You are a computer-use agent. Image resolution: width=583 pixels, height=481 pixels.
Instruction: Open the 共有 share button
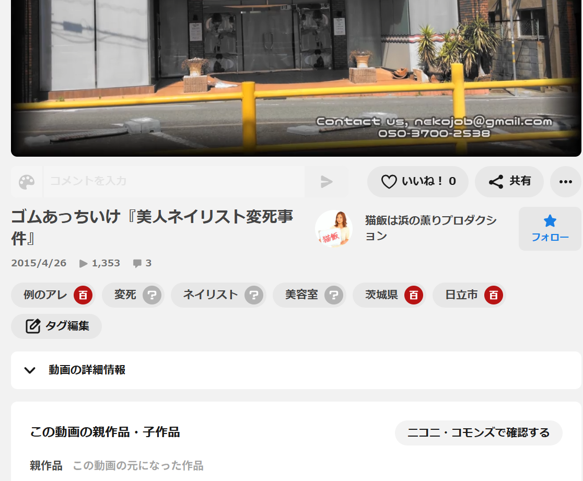point(509,182)
